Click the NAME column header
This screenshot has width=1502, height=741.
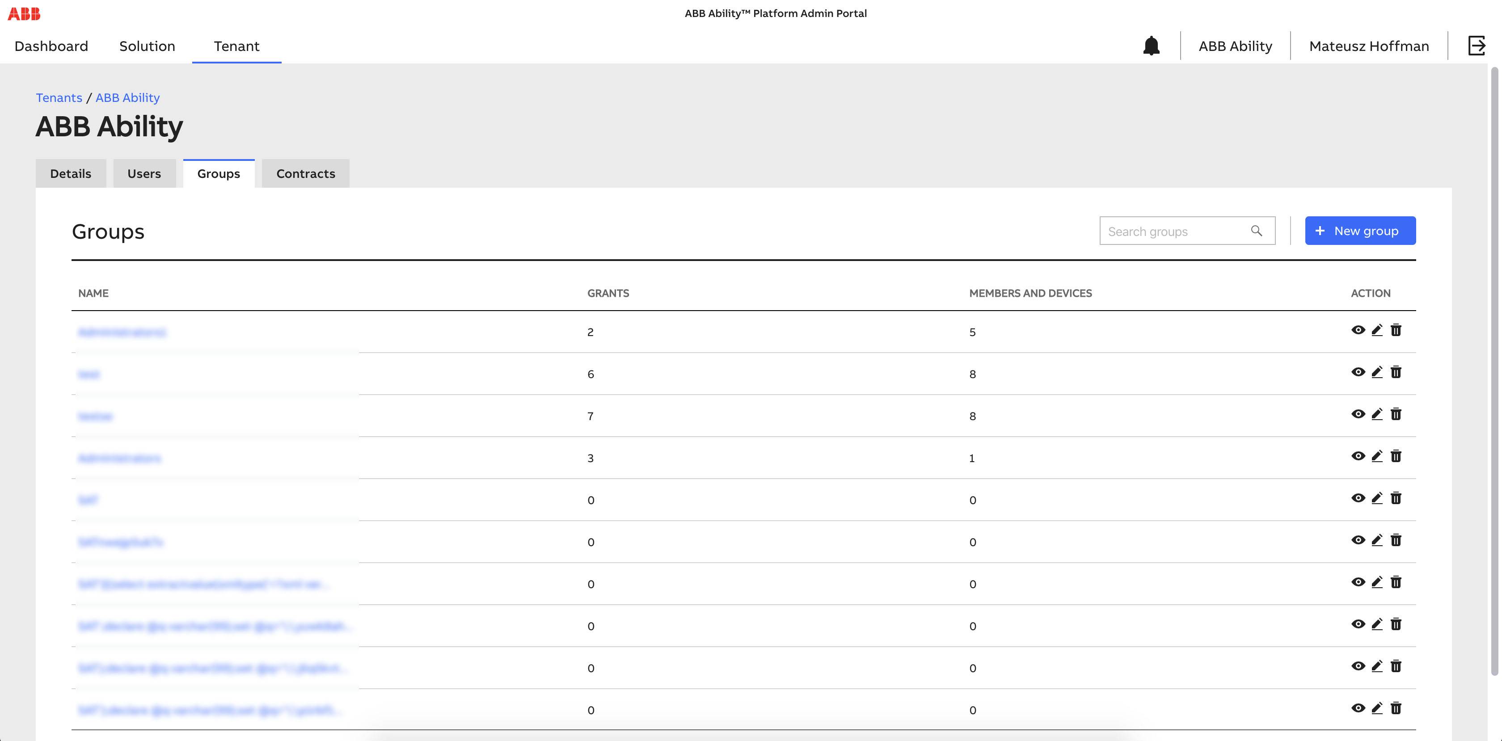[93, 293]
